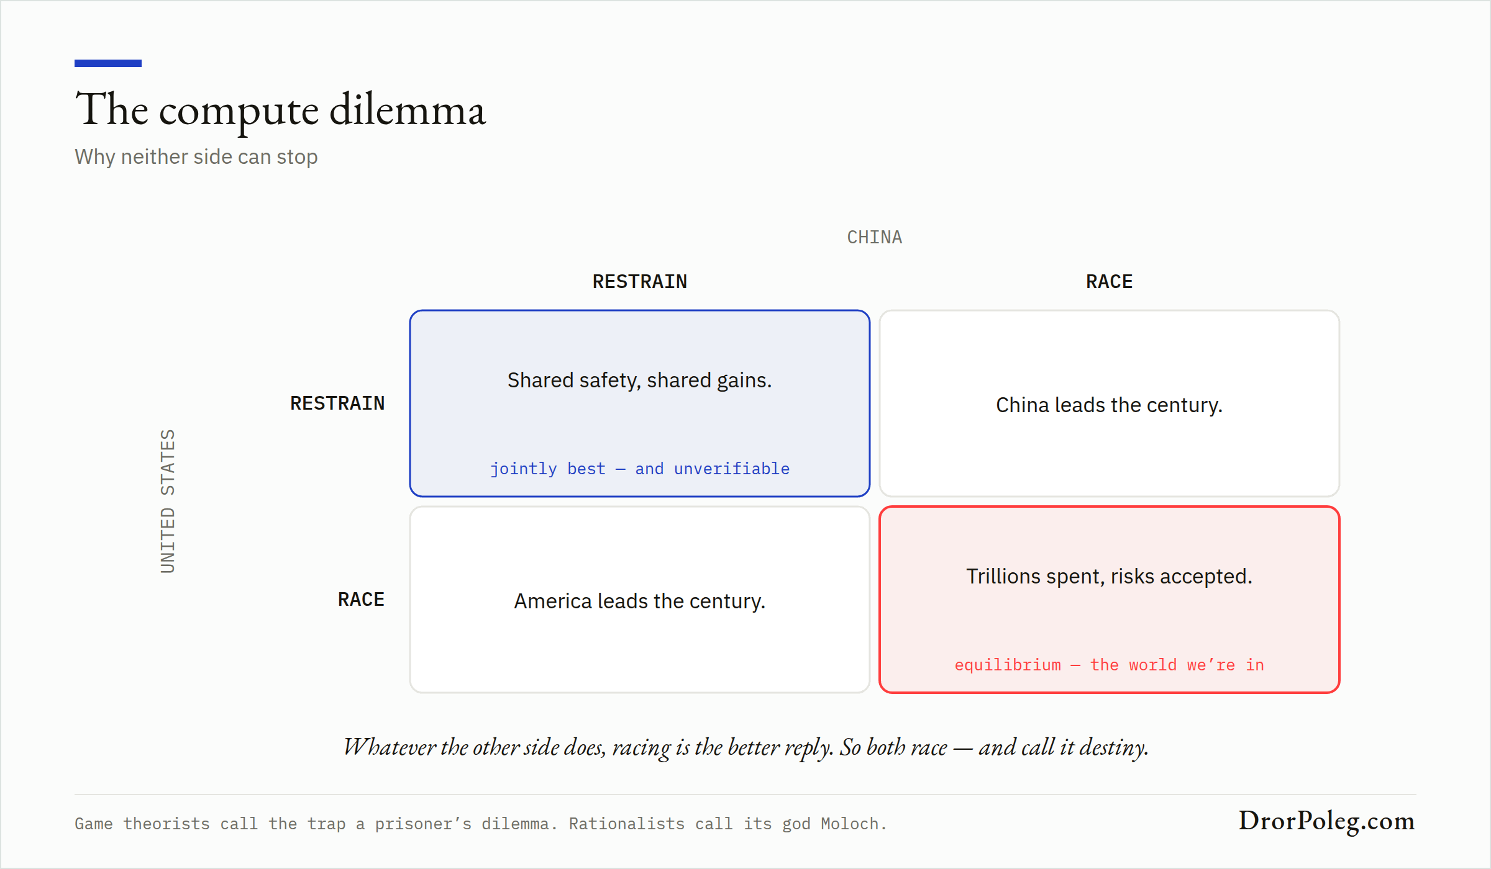1491x869 pixels.
Task: Open the DrorPoleg.com link
Action: [x=1327, y=821]
